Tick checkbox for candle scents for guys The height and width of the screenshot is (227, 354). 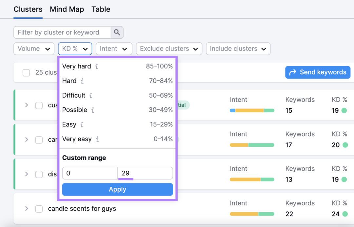39,209
